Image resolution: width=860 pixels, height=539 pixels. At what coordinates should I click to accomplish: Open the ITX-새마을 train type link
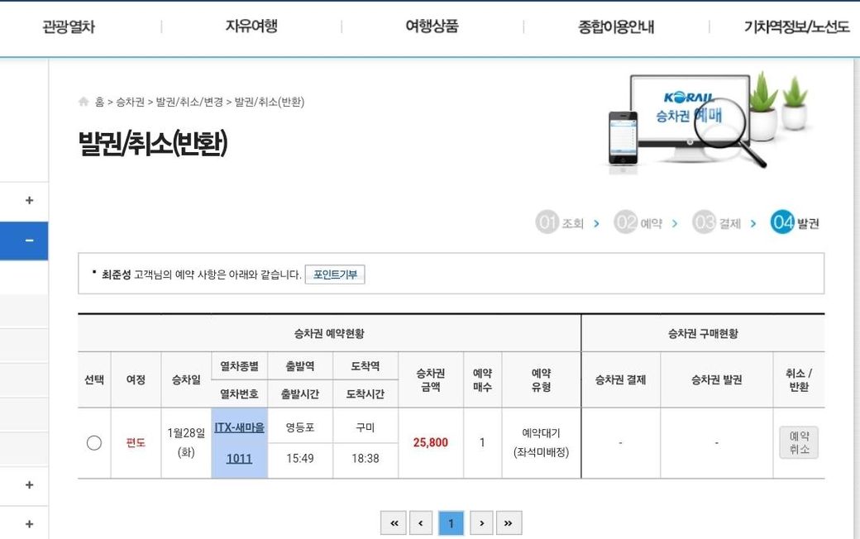pyautogui.click(x=239, y=427)
